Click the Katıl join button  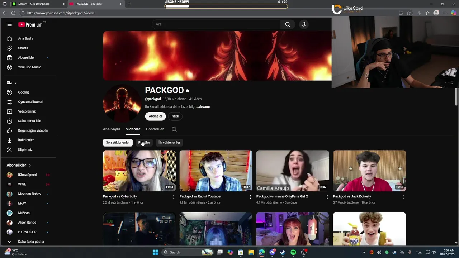pyautogui.click(x=175, y=116)
